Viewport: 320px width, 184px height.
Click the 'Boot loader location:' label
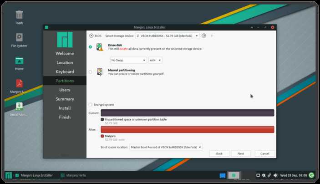(x=114, y=147)
